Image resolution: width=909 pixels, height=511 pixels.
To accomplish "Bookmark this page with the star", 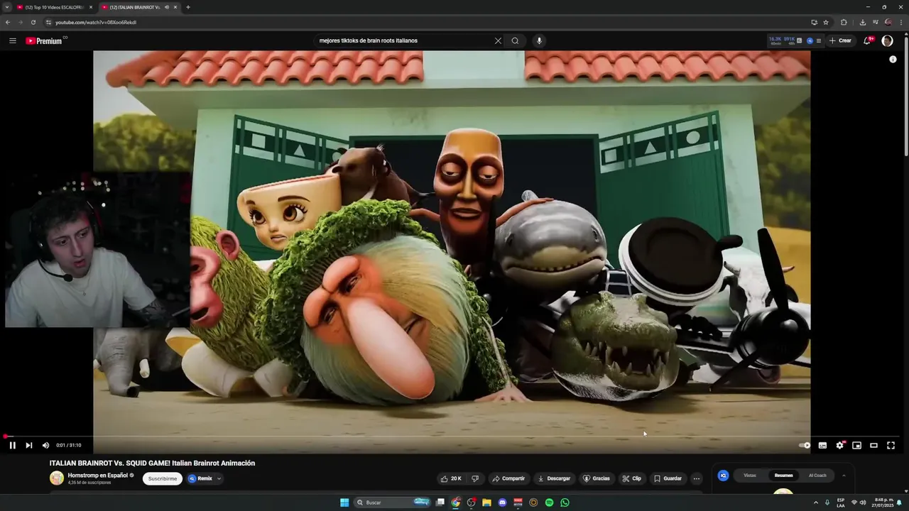I will click(x=826, y=22).
